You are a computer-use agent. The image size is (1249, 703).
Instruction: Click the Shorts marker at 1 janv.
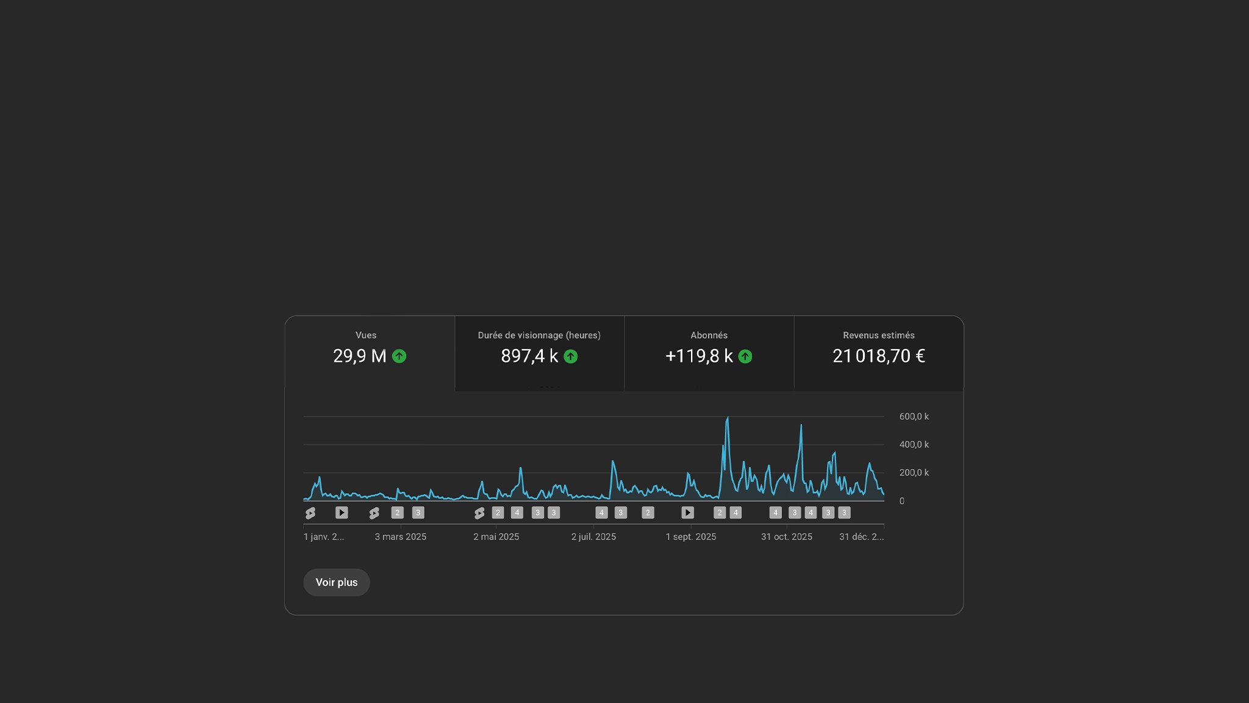[310, 513]
